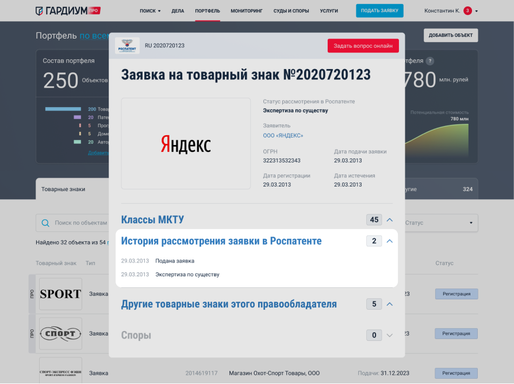Open the SPORT trademark thumbnail
Image resolution: width=514 pixels, height=384 pixels.
[x=60, y=294]
